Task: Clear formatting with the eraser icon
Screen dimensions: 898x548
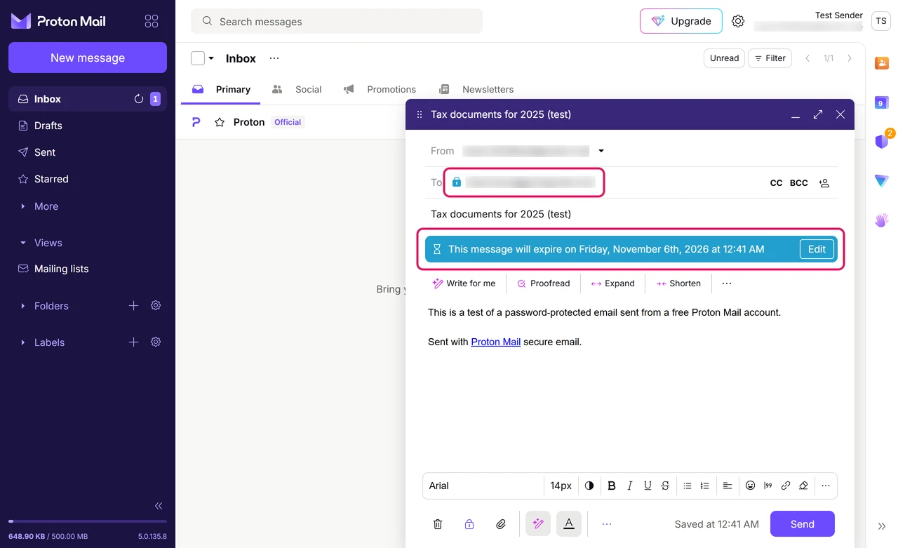Action: click(803, 486)
